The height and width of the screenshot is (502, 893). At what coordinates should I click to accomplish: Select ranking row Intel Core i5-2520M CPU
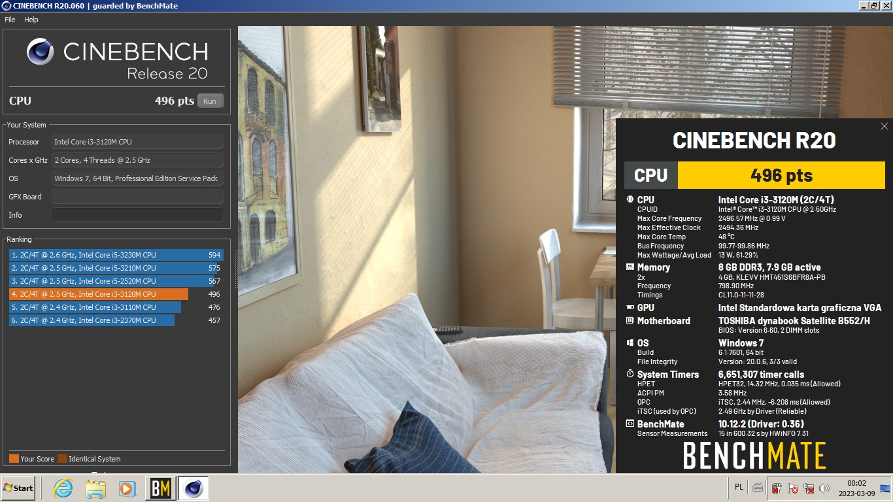pyautogui.click(x=116, y=281)
